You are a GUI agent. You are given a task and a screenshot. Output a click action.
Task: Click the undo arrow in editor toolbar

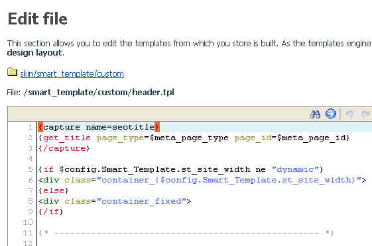(349, 114)
